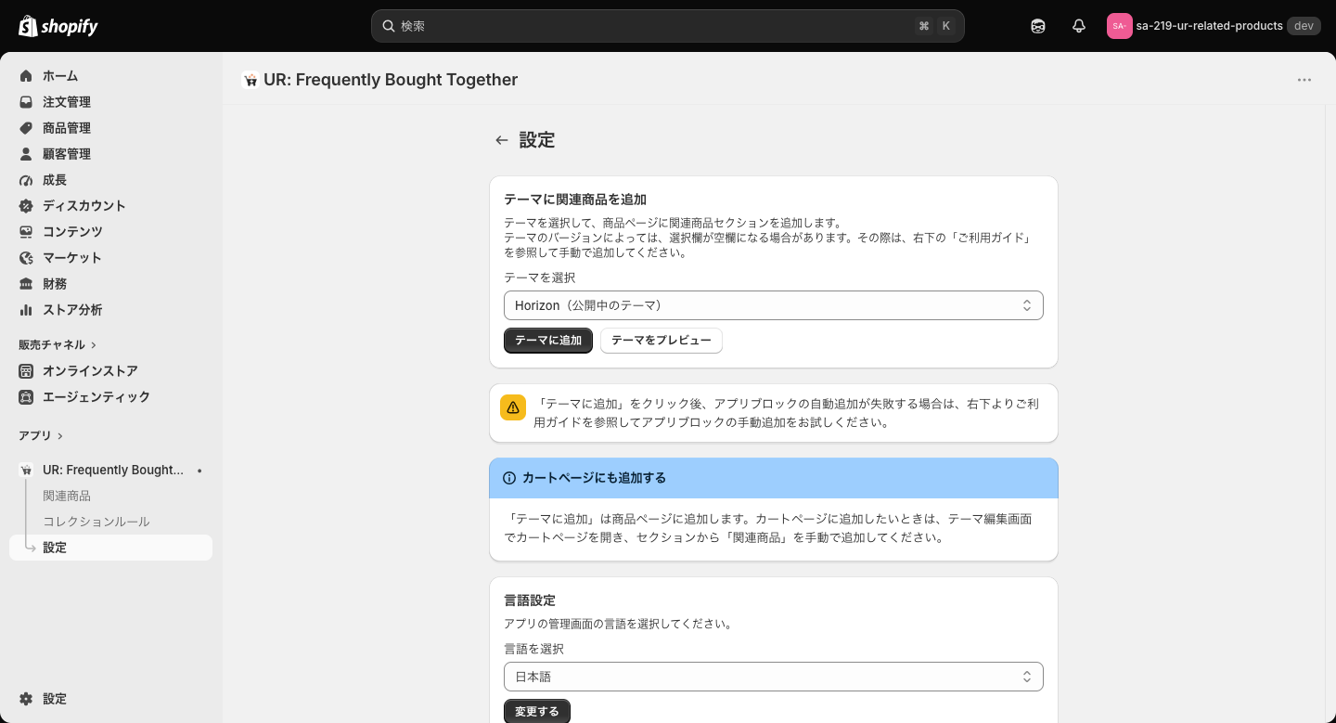Open UR: Frequently Bought... in sidebar
The width and height of the screenshot is (1336, 723).
click(x=113, y=471)
